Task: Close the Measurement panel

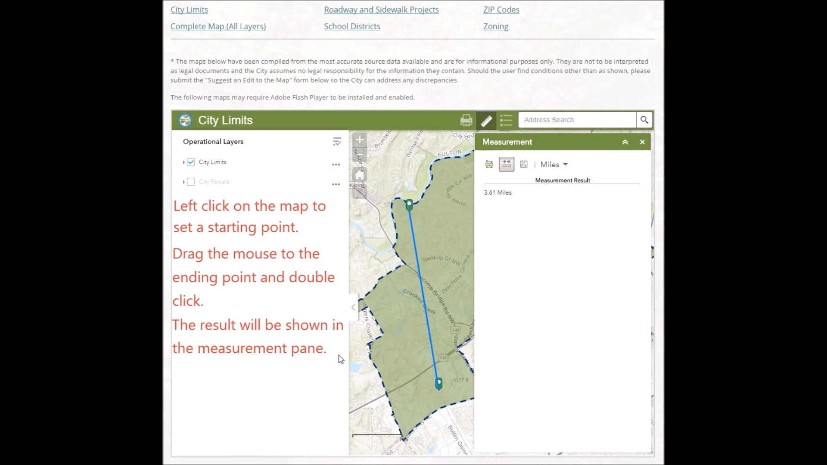Action: pos(642,142)
